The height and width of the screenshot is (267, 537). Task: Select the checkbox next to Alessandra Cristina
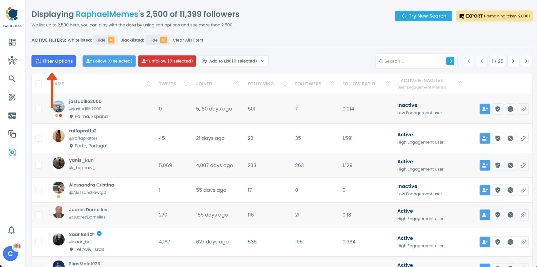click(x=38, y=190)
